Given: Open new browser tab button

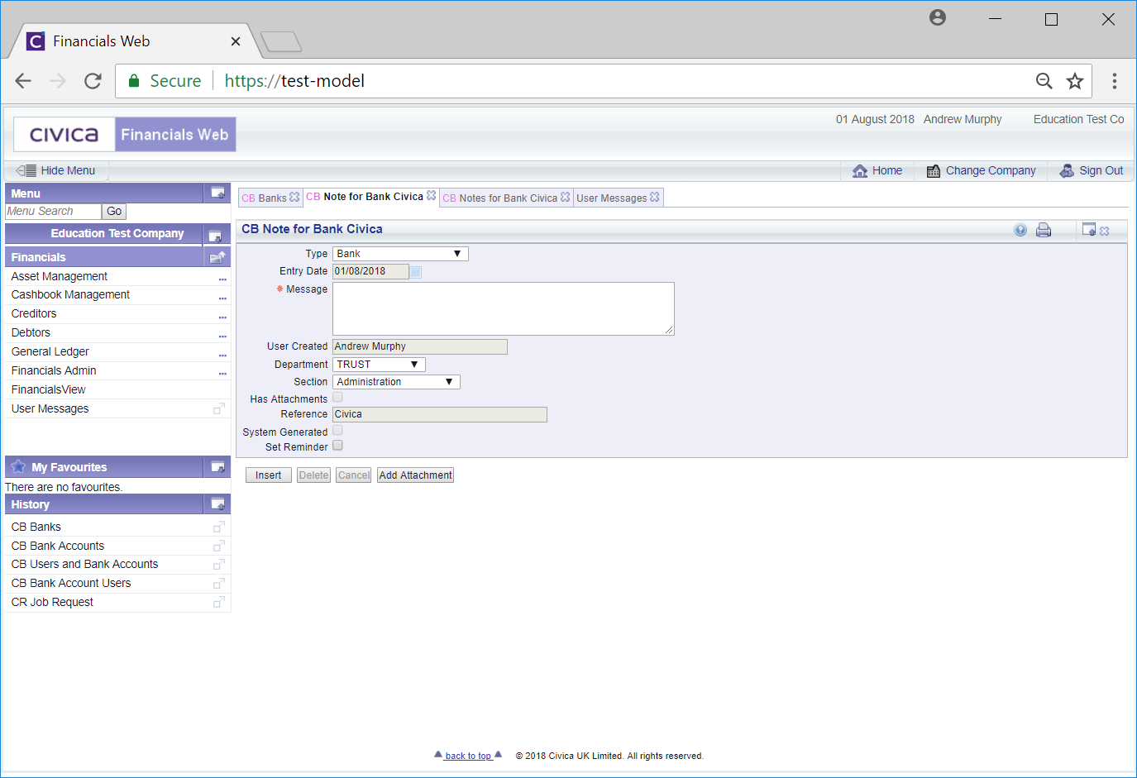Looking at the screenshot, I should point(281,41).
